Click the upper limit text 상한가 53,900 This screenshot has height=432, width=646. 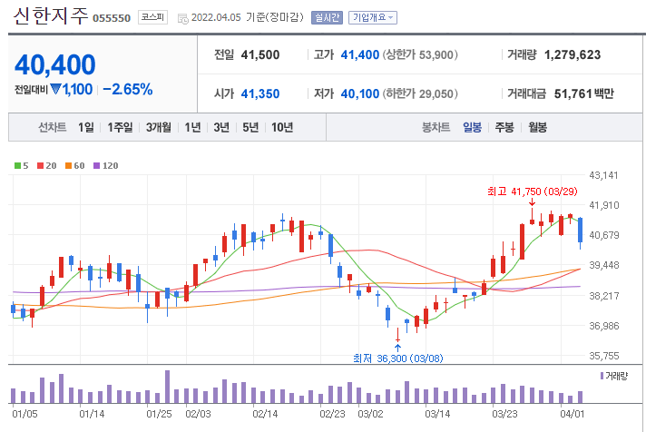click(x=420, y=54)
